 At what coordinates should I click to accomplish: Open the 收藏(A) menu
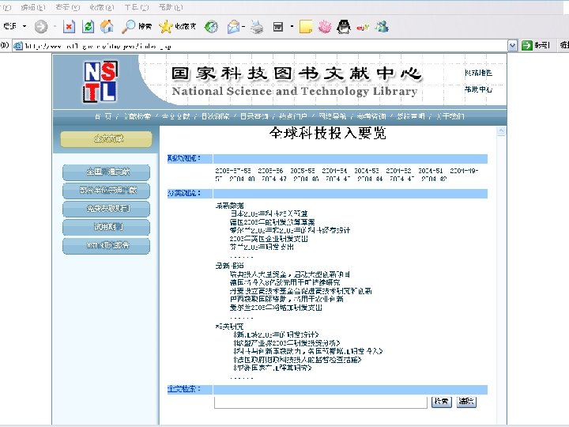click(102, 7)
